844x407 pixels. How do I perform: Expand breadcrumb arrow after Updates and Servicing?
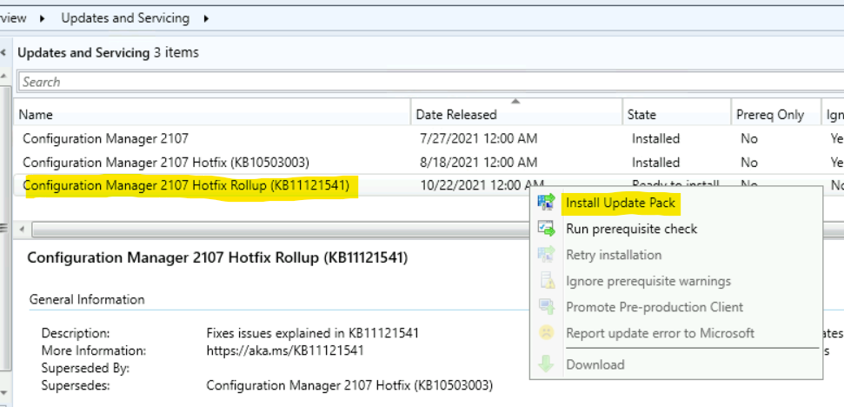pyautogui.click(x=206, y=19)
